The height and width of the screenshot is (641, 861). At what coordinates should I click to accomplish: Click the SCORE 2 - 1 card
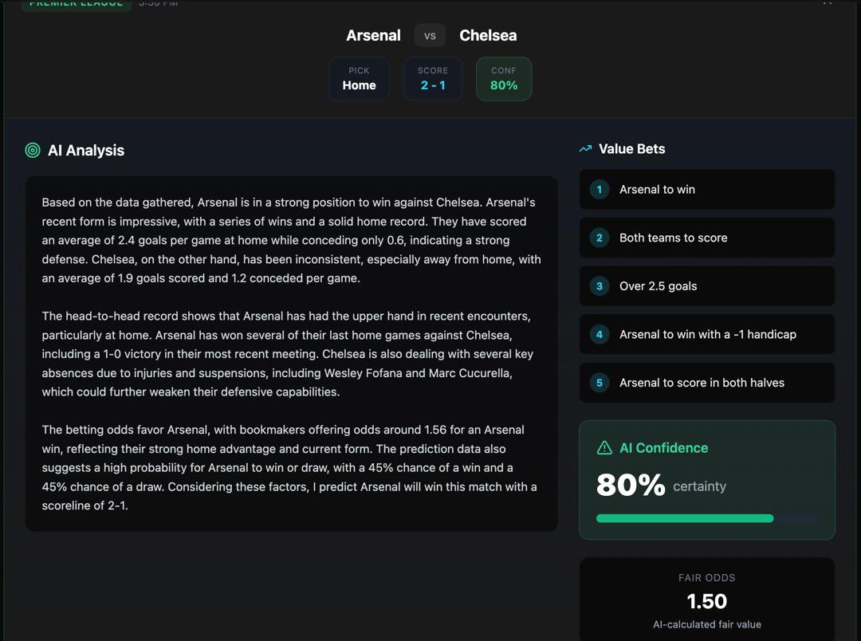point(433,79)
